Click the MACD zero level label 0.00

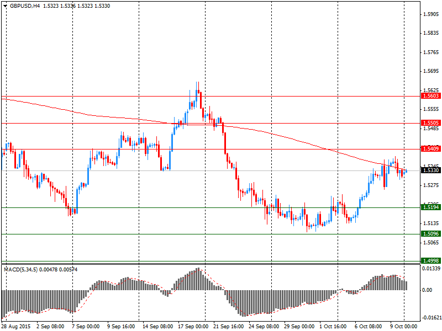pos(427,290)
